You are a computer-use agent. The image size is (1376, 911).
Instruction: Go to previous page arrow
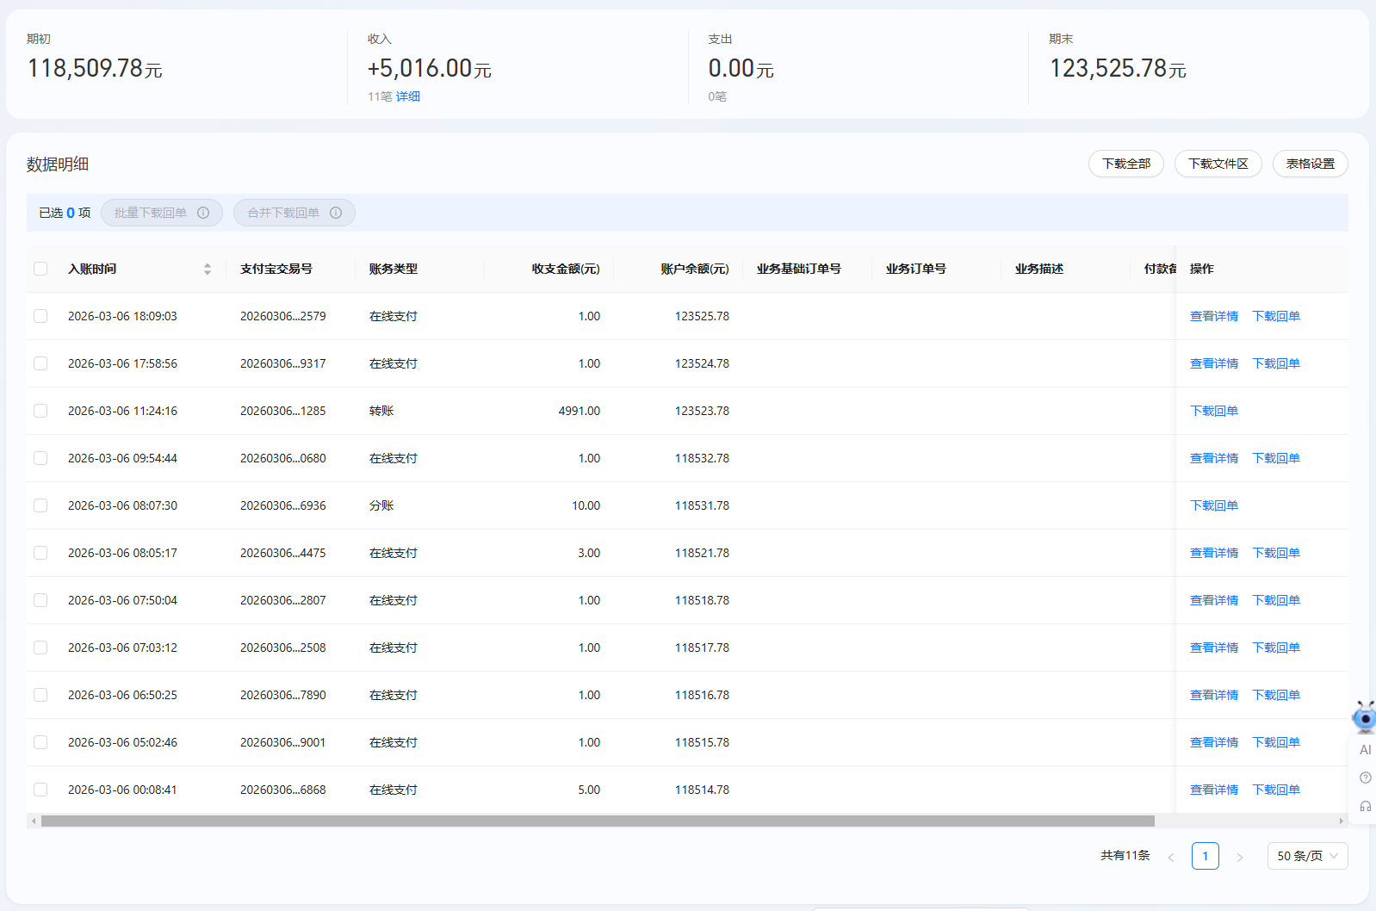tap(1171, 857)
